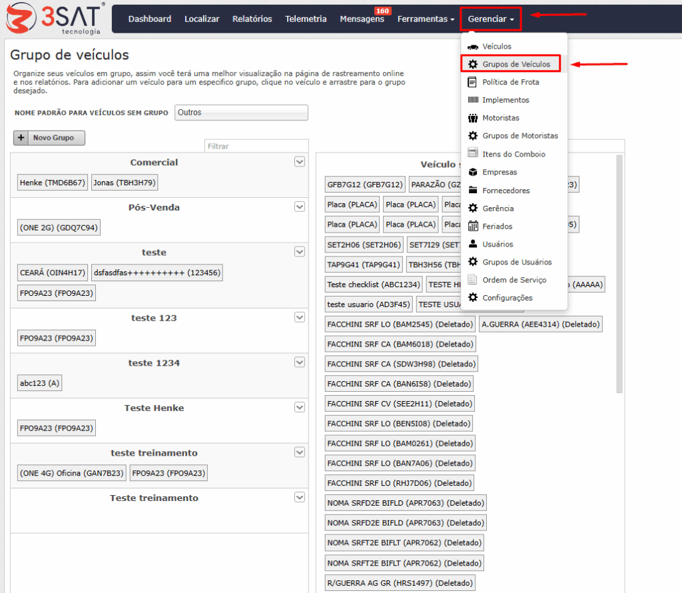Expand the Comercial group options arrow
Image resolution: width=682 pixels, height=593 pixels.
299,162
